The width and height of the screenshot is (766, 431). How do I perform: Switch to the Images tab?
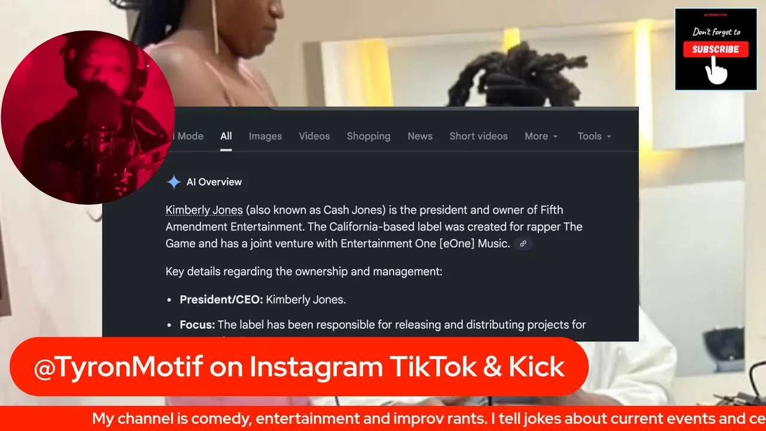tap(265, 136)
